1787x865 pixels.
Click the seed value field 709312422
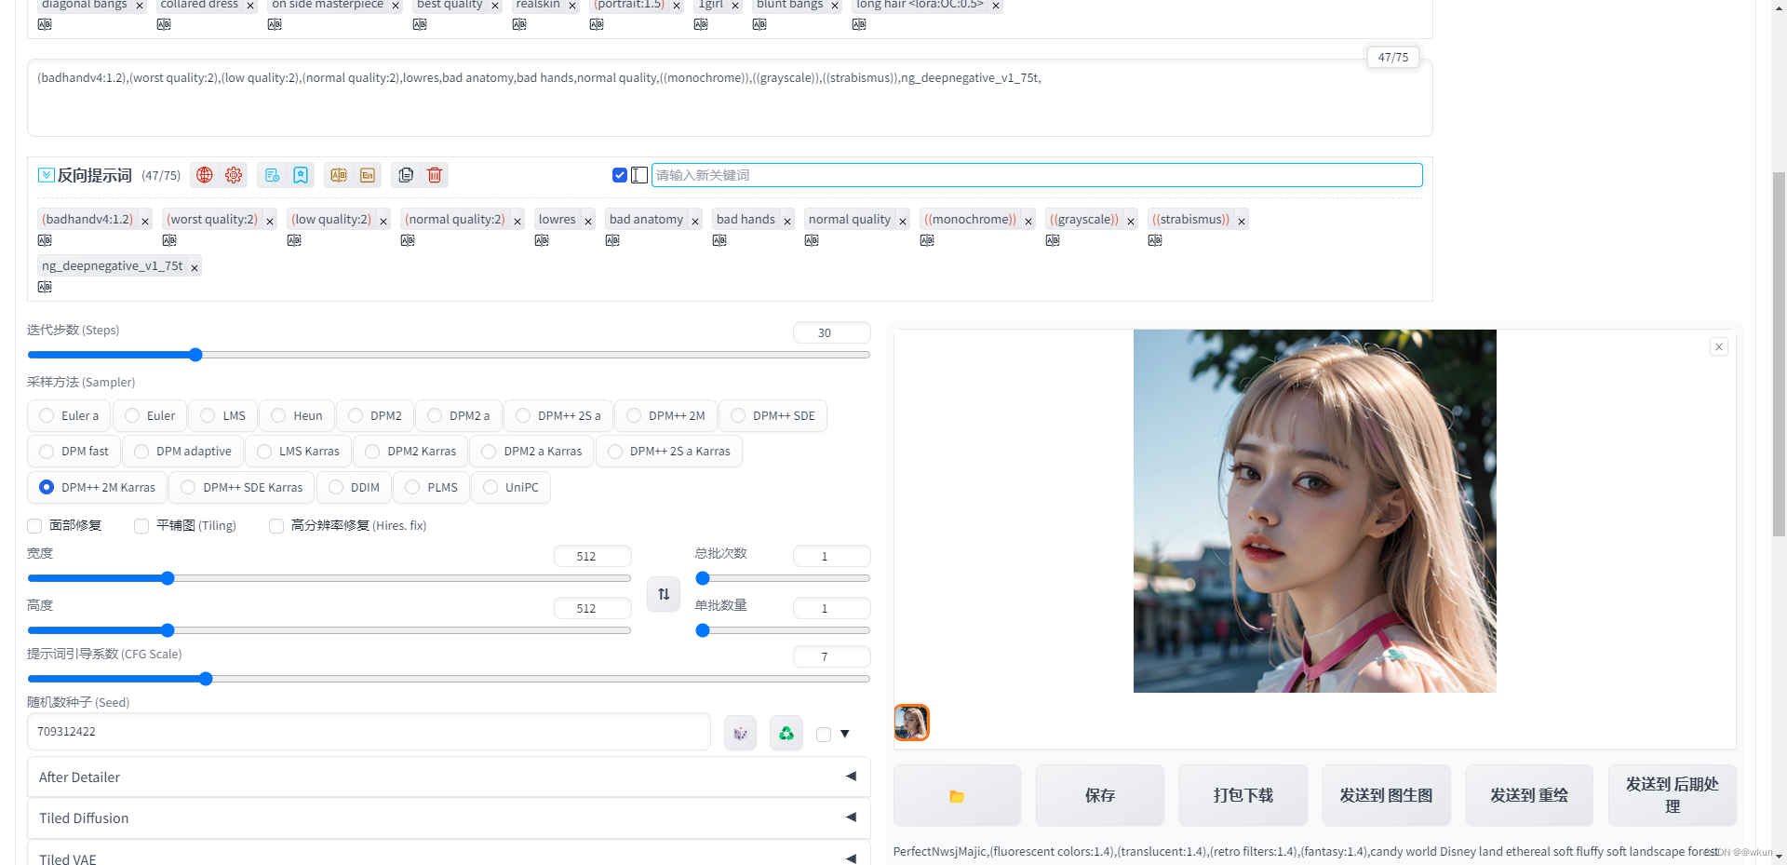pos(369,732)
